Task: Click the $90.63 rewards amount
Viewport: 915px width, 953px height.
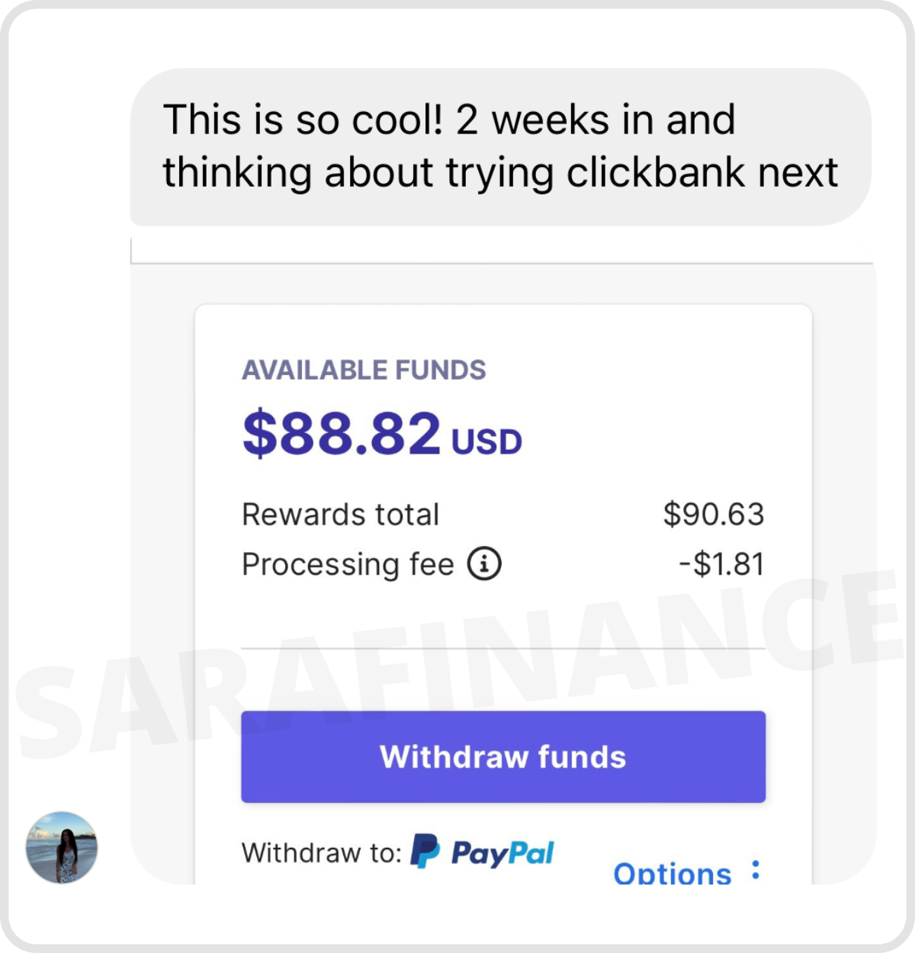Action: pos(713,515)
